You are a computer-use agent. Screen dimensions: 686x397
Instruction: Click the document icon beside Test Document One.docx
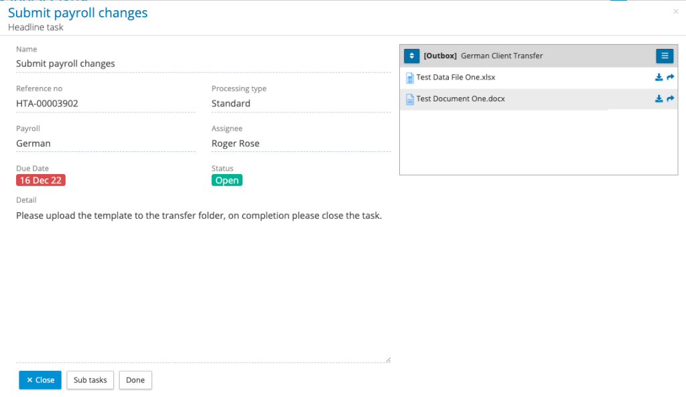tap(409, 98)
